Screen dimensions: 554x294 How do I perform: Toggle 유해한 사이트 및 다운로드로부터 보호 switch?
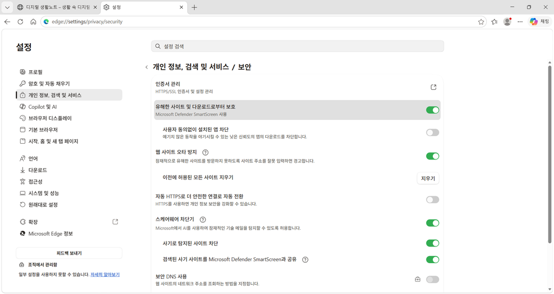pyautogui.click(x=432, y=110)
